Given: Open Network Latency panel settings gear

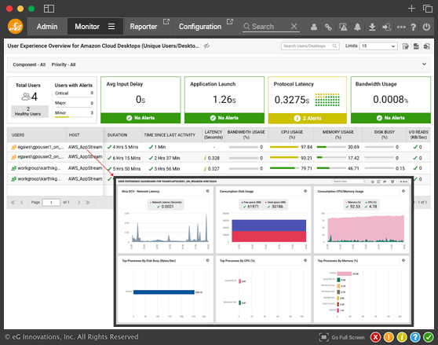Looking at the screenshot, I should pos(207,191).
